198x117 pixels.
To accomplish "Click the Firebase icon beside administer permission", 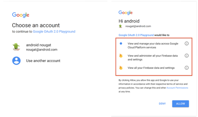I will point(121,56).
